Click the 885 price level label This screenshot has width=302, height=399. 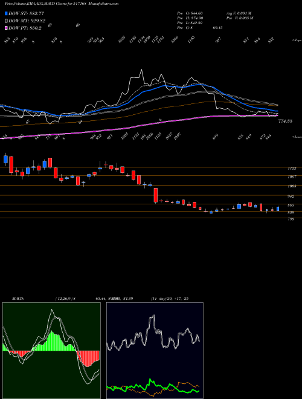click(291, 205)
